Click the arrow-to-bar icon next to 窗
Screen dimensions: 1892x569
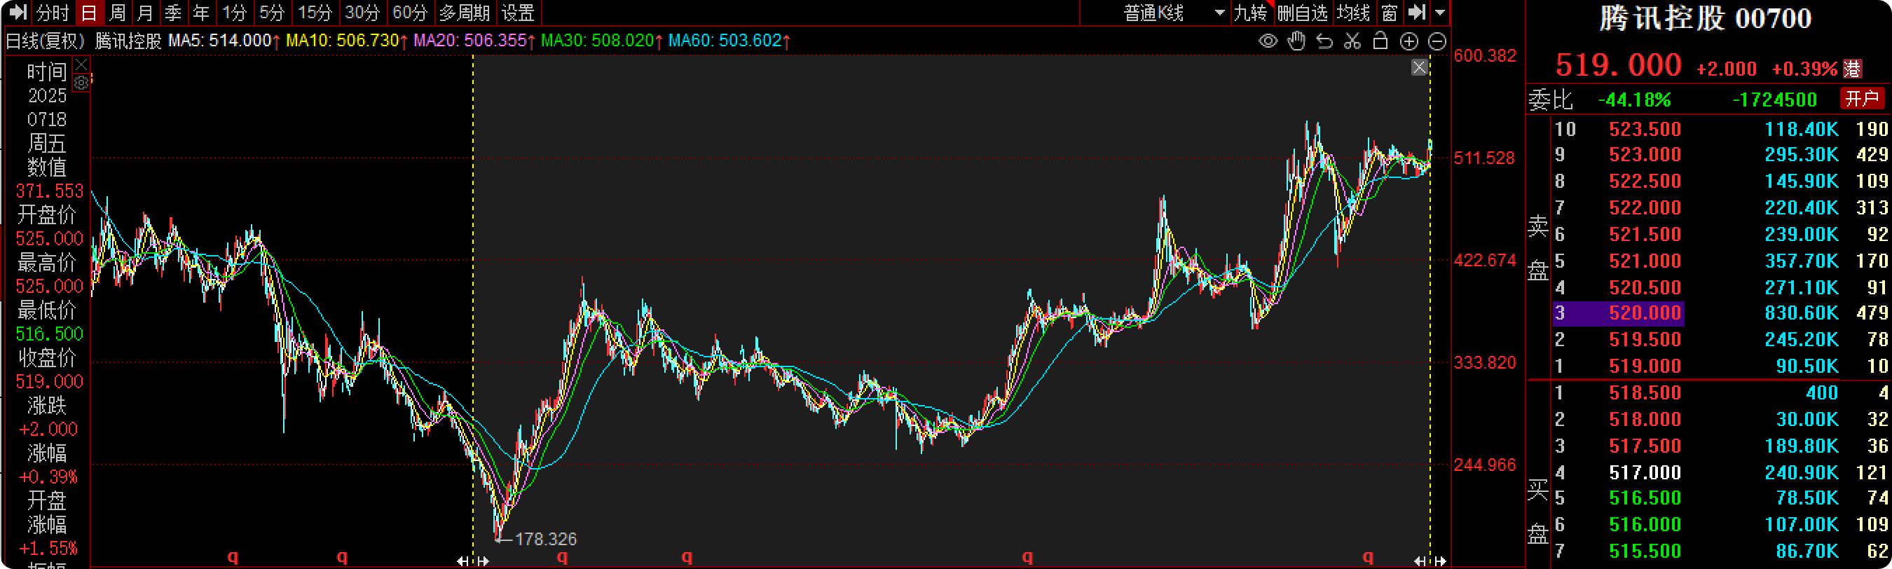click(x=1417, y=13)
